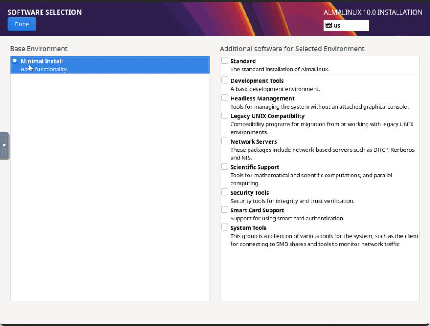Viewport: 430px width, 326px height.
Task: Click 'Security tools for integrity and trust verification.'
Action: 292,201
